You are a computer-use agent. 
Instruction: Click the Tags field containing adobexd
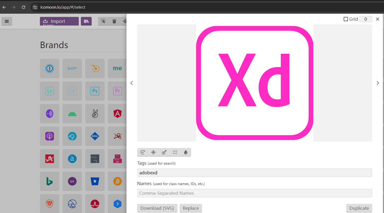[255, 173]
